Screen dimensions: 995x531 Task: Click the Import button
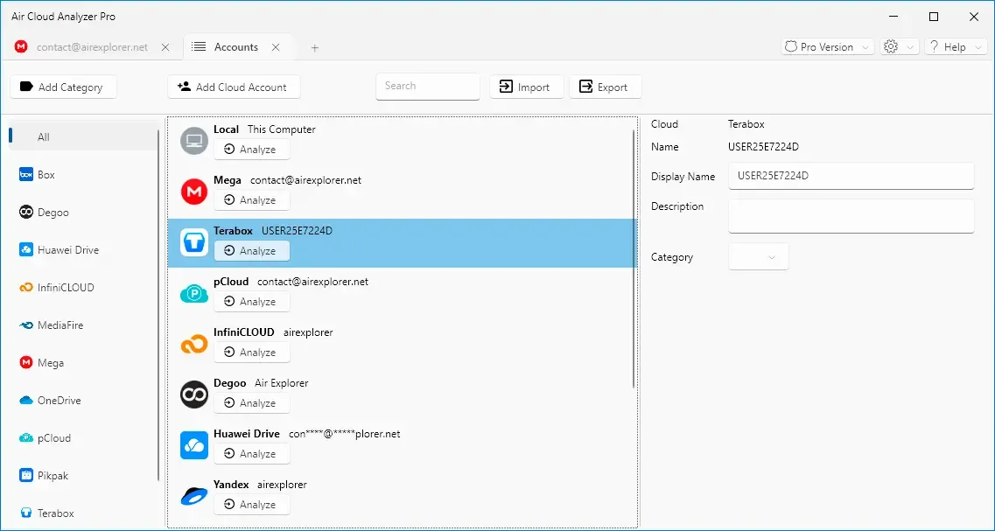527,87
